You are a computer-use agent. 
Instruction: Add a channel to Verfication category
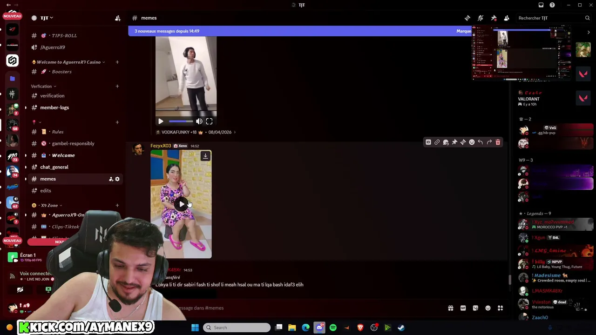117,86
